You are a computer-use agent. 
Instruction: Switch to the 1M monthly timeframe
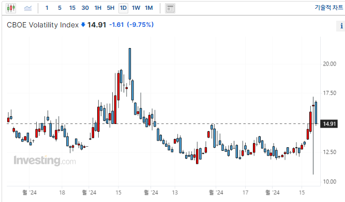149,8
